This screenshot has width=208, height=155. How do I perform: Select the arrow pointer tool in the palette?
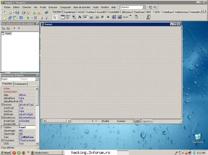[x=55, y=17]
